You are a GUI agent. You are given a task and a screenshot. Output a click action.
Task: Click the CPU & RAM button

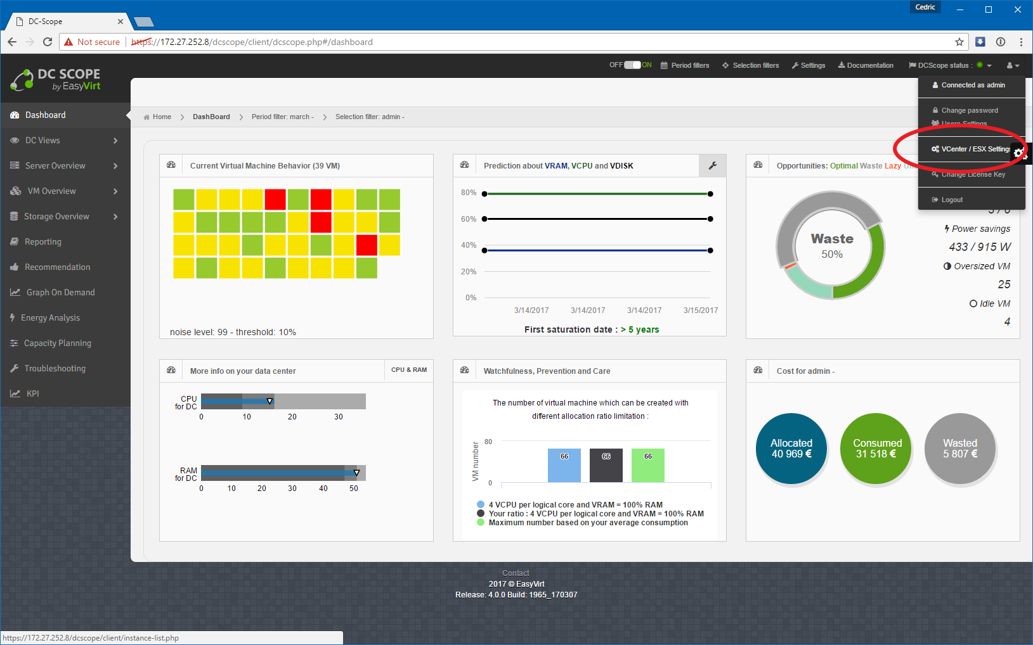(x=408, y=370)
